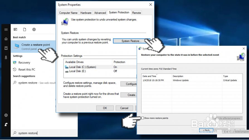Select the System Protection tab
This screenshot has height=140, width=249.
119,12
